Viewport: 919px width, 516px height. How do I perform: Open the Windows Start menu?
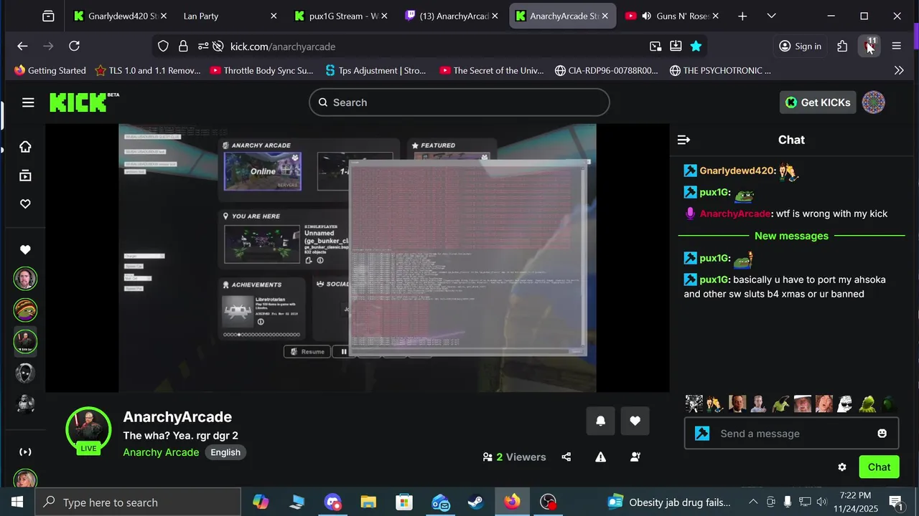pos(17,502)
